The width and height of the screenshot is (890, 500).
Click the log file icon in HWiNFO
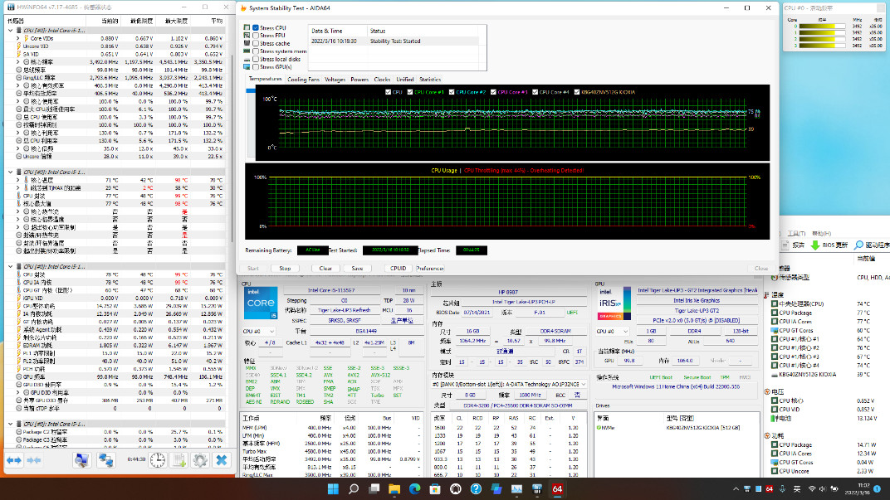179,459
